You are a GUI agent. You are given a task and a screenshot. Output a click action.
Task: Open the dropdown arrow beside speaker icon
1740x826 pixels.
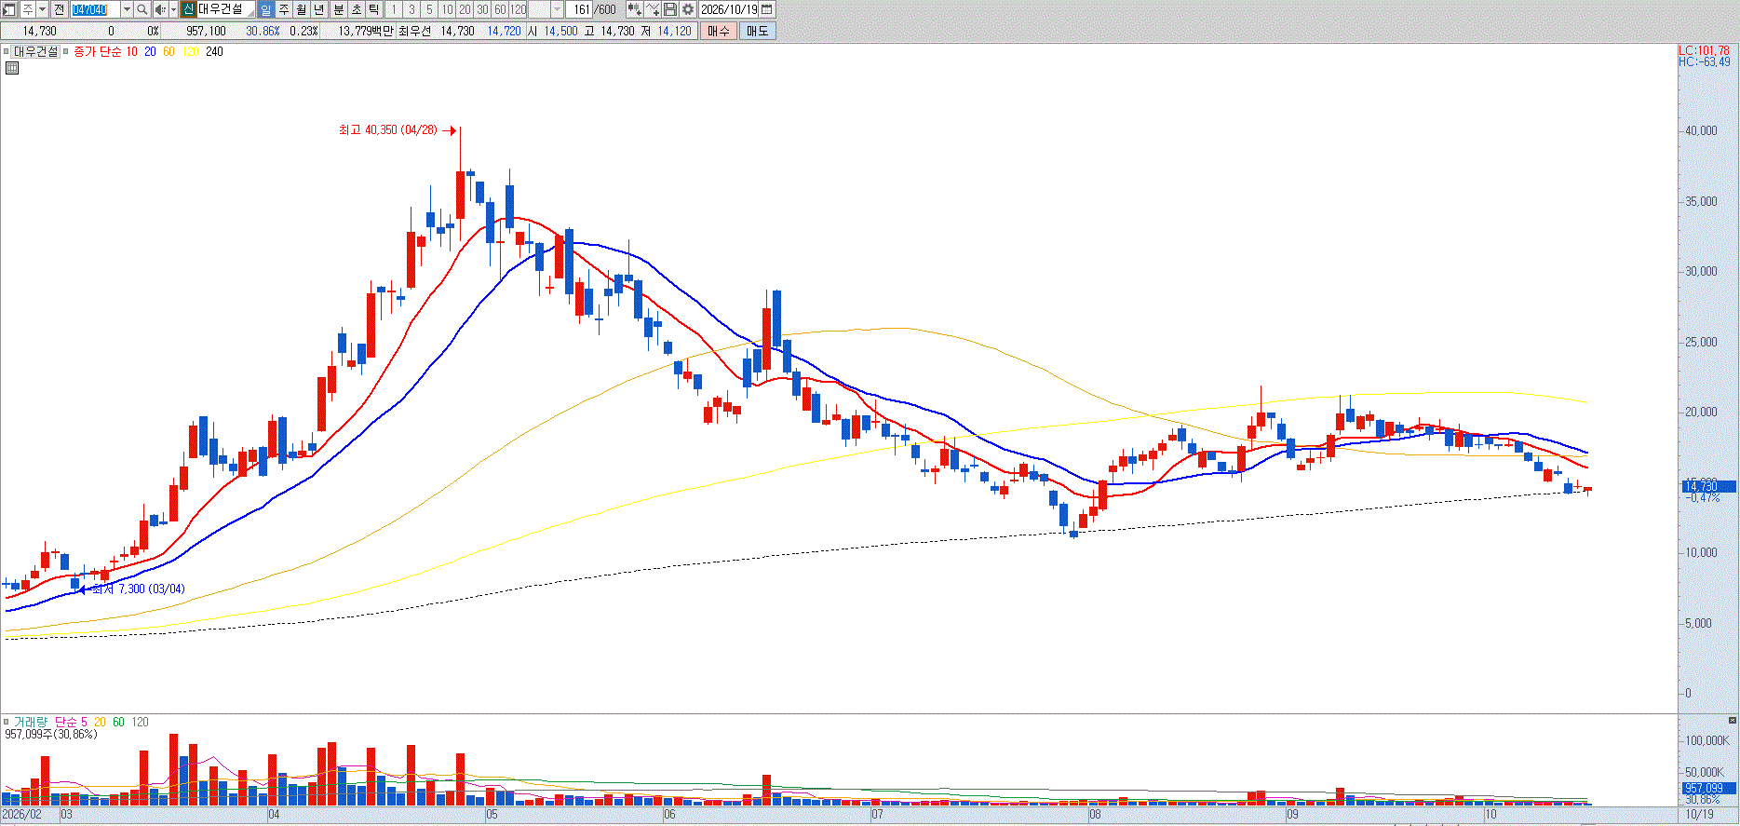[173, 9]
